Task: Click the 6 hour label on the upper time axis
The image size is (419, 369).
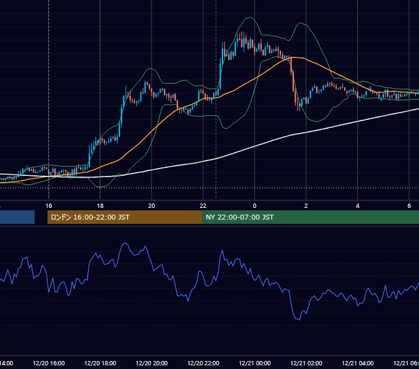Action: pyautogui.click(x=409, y=206)
